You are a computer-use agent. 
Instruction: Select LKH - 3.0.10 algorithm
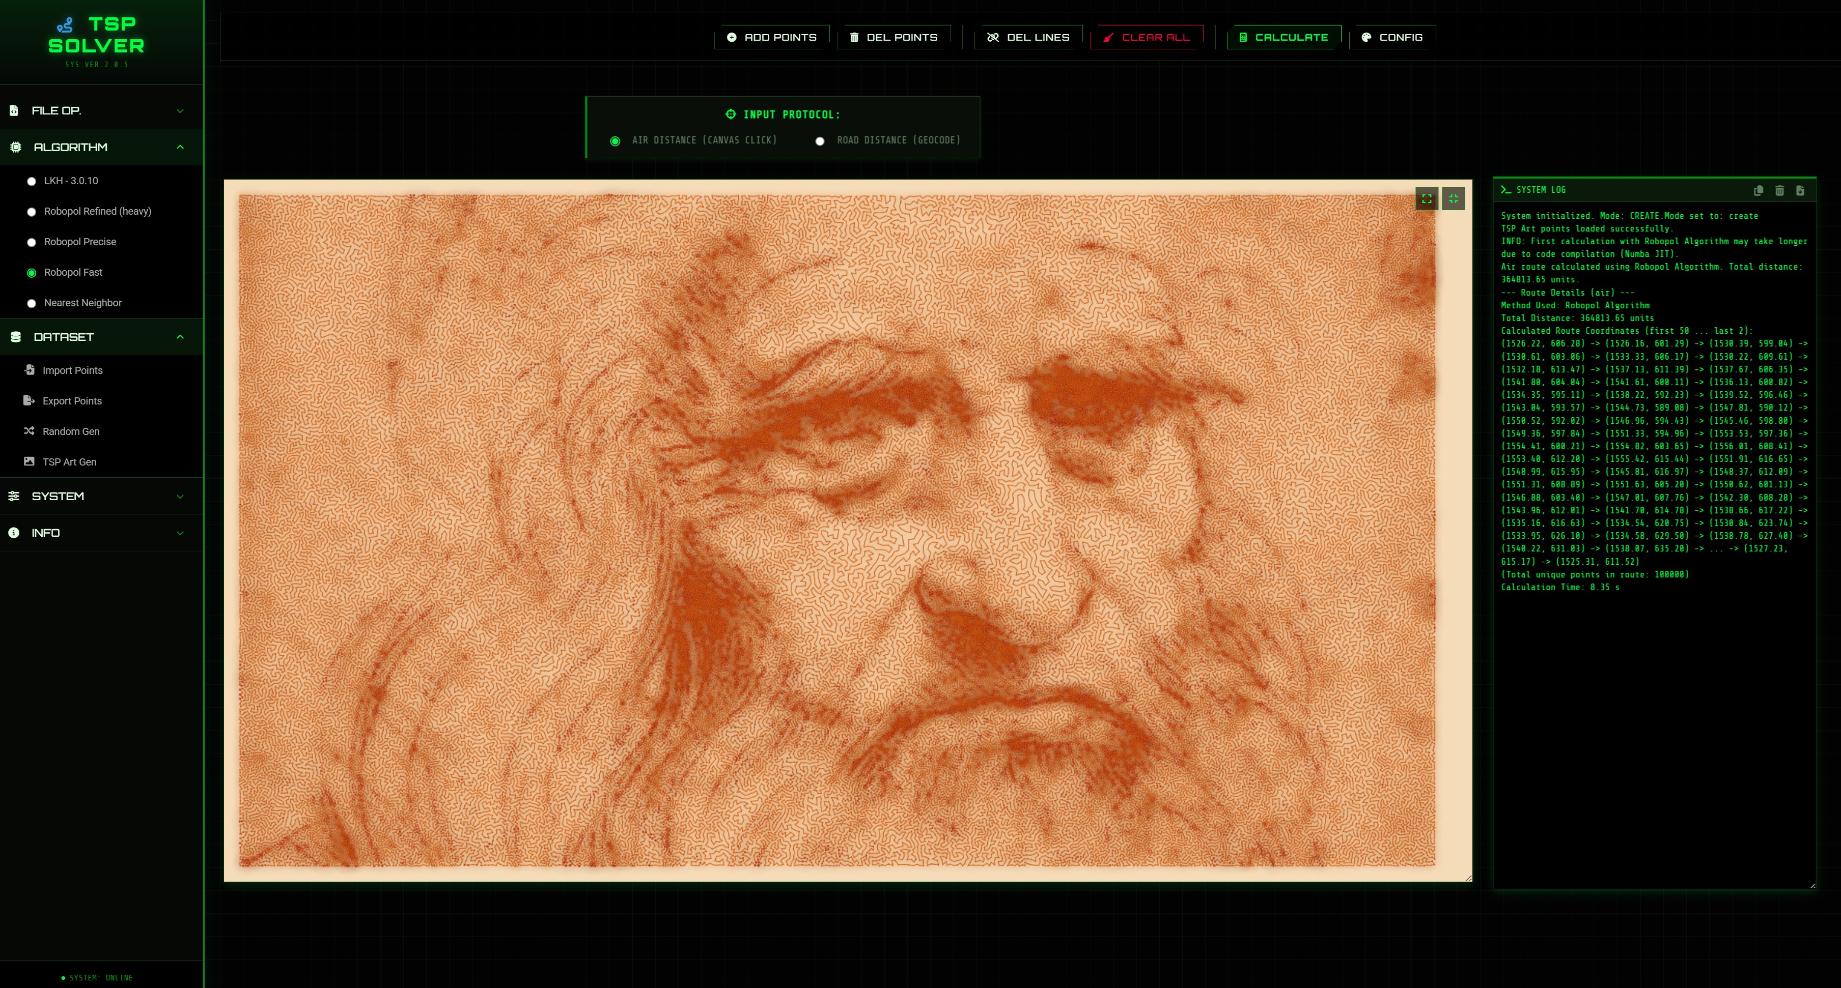click(x=70, y=181)
